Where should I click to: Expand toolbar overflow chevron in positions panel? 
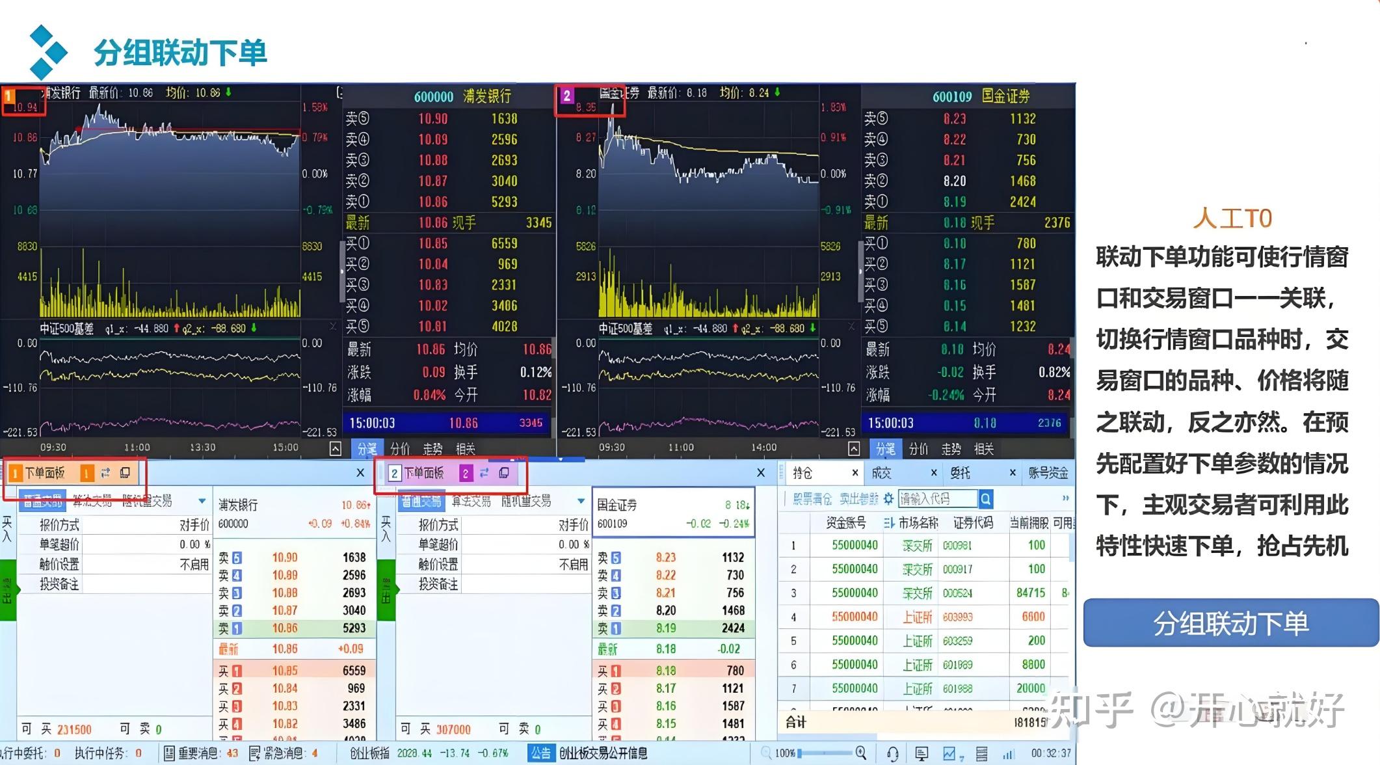(x=1065, y=498)
